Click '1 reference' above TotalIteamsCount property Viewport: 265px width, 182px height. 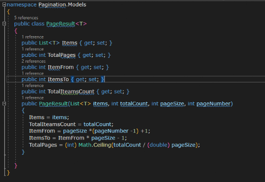point(33,86)
